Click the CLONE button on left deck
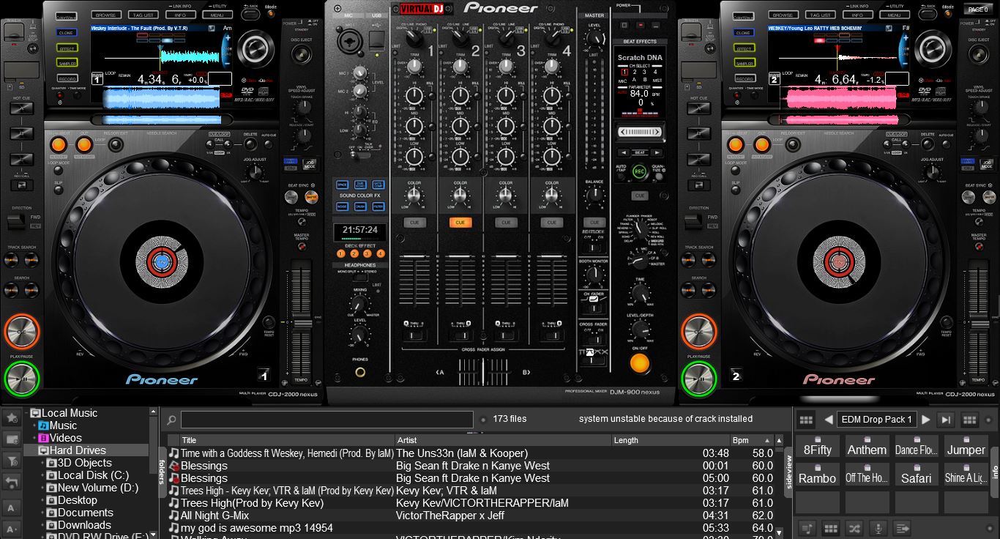The height and width of the screenshot is (539, 1000). tap(67, 33)
